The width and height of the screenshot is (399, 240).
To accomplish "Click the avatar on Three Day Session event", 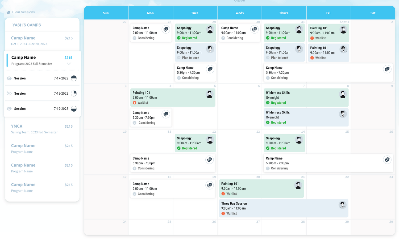I will coord(342,205).
